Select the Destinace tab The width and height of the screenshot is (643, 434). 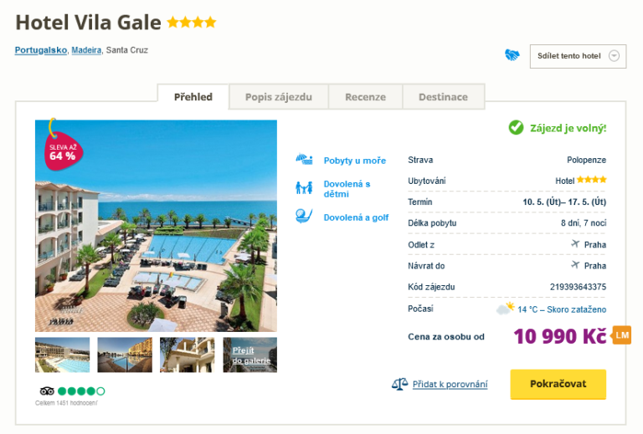pos(443,97)
